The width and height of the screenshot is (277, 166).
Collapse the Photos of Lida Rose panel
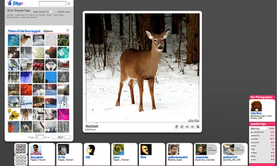tap(68, 30)
